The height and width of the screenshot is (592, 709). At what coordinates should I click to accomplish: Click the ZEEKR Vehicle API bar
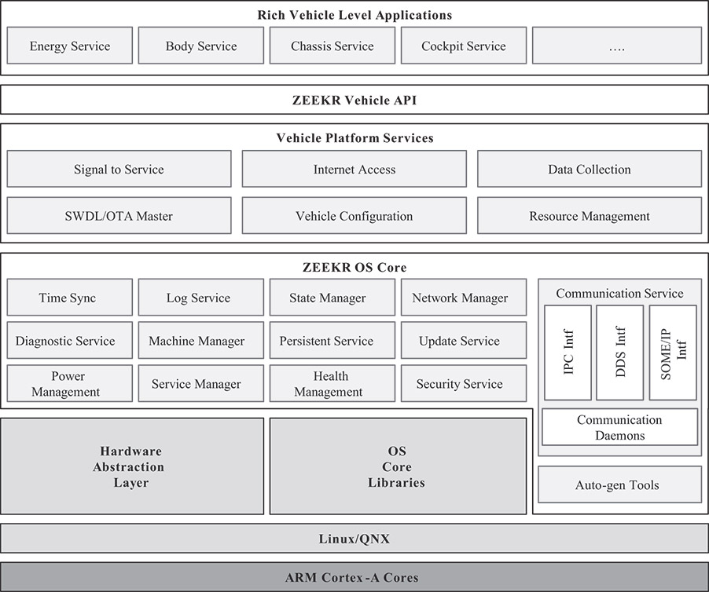click(x=354, y=100)
